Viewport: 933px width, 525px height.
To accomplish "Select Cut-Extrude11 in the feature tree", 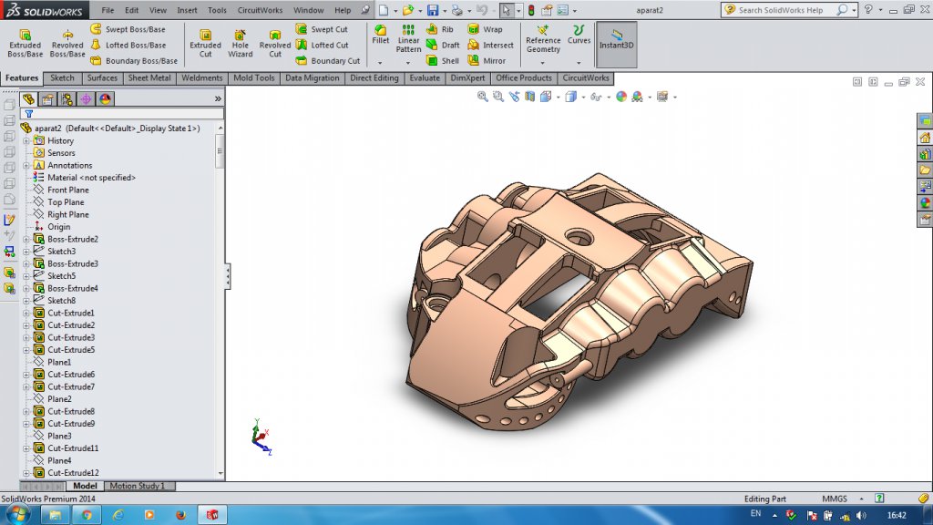I will 73,448.
